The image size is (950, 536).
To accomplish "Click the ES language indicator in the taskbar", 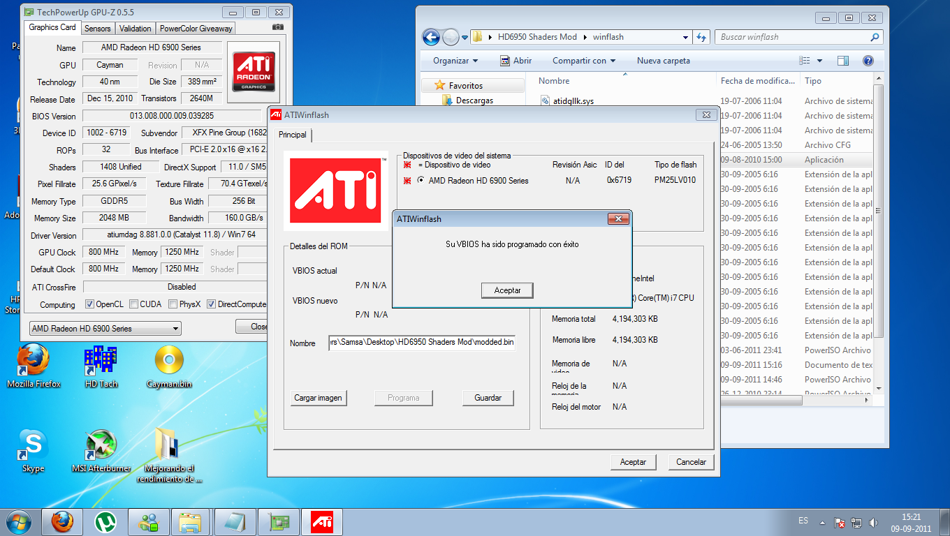I will [803, 521].
